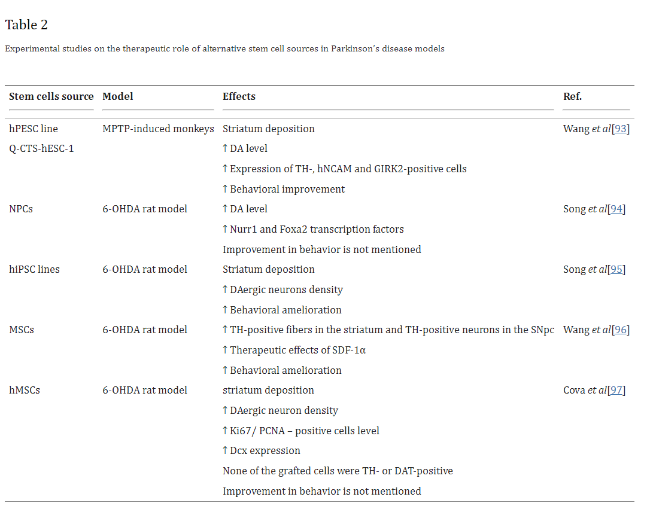Follow citation link 95

tap(616, 269)
